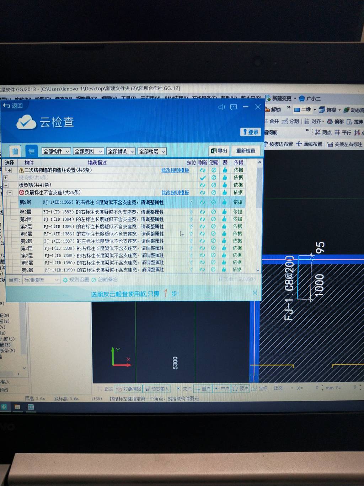Viewport: 364px width, 486px height.
Task: Click refresh icon in ID:1386 row
Action: (202, 234)
